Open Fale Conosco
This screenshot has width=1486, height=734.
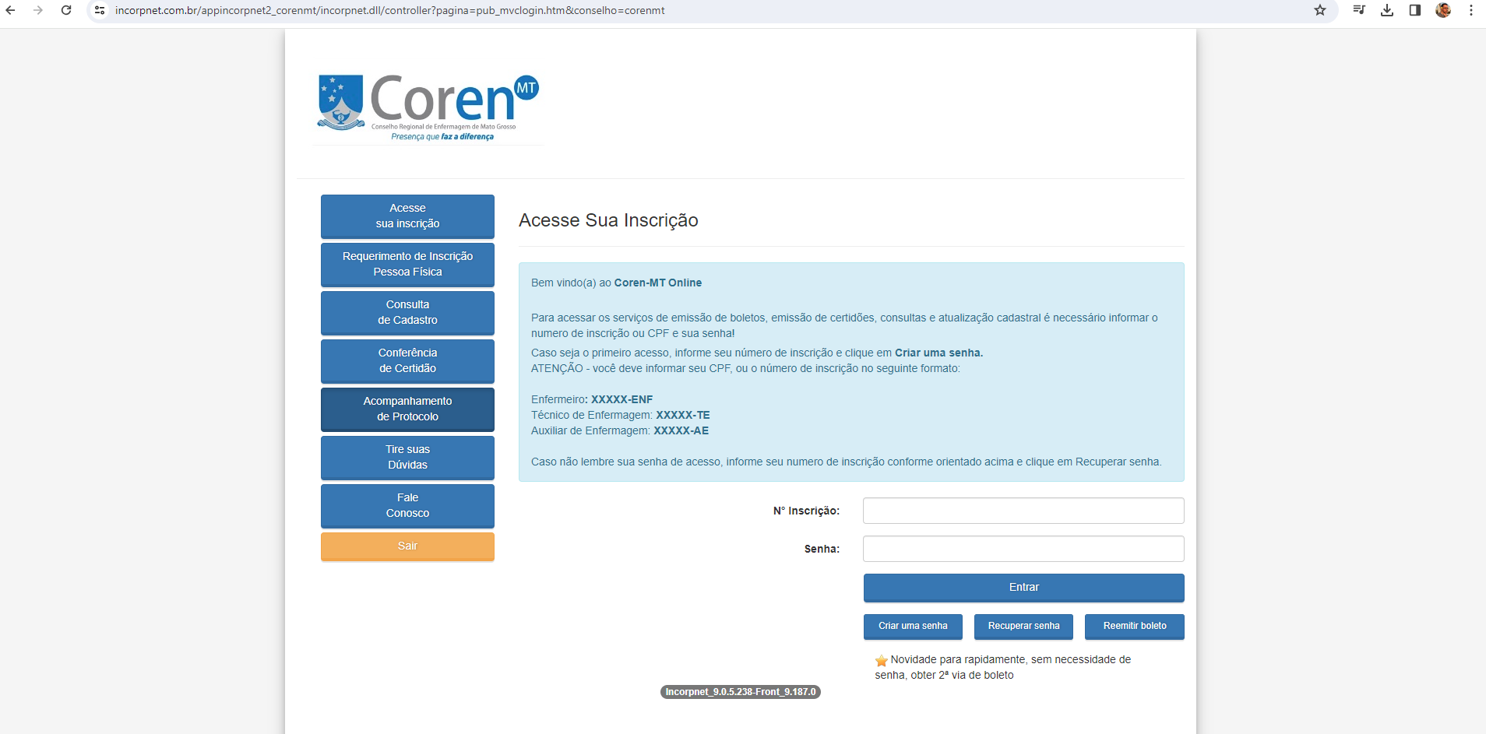pos(407,506)
